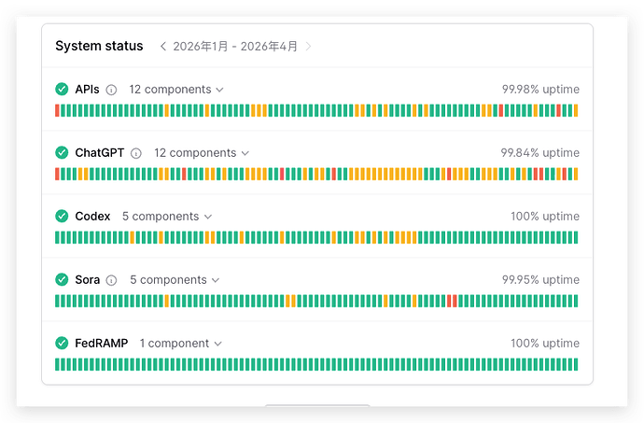Click the first red bar in APIs timeline

[x=57, y=110]
